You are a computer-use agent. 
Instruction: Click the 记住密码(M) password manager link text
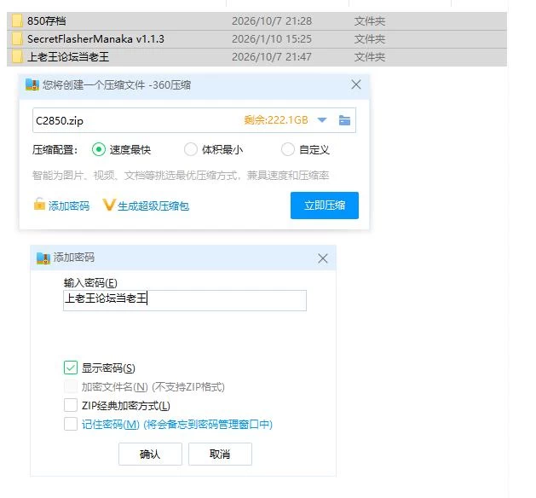click(177, 425)
